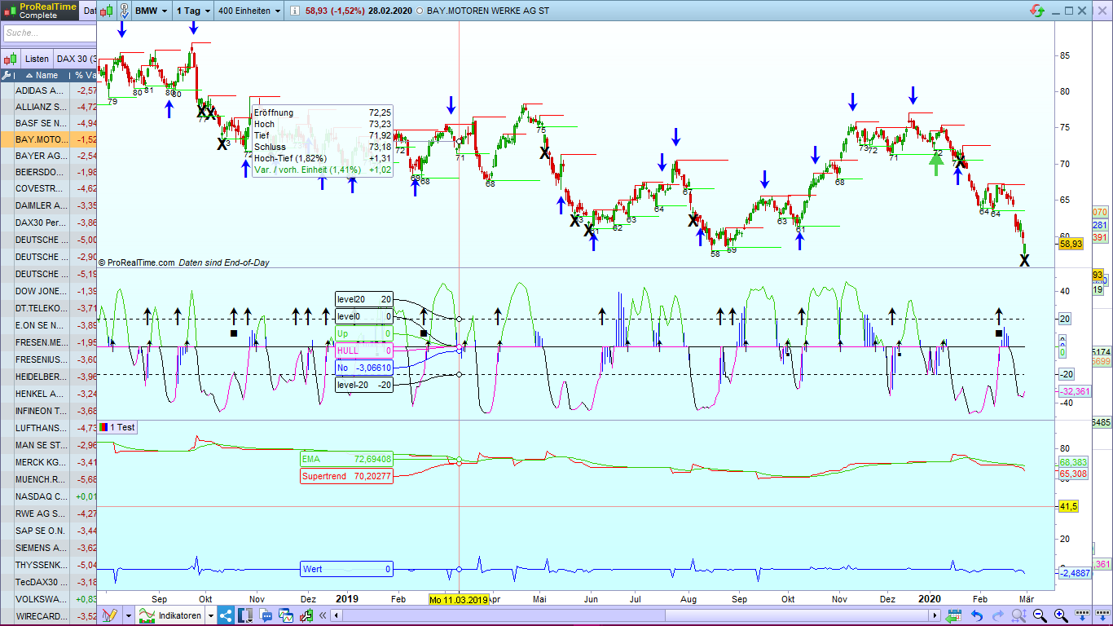Click the 1 Test indicator panel label
Viewport: 1113px width, 626px height.
117,427
